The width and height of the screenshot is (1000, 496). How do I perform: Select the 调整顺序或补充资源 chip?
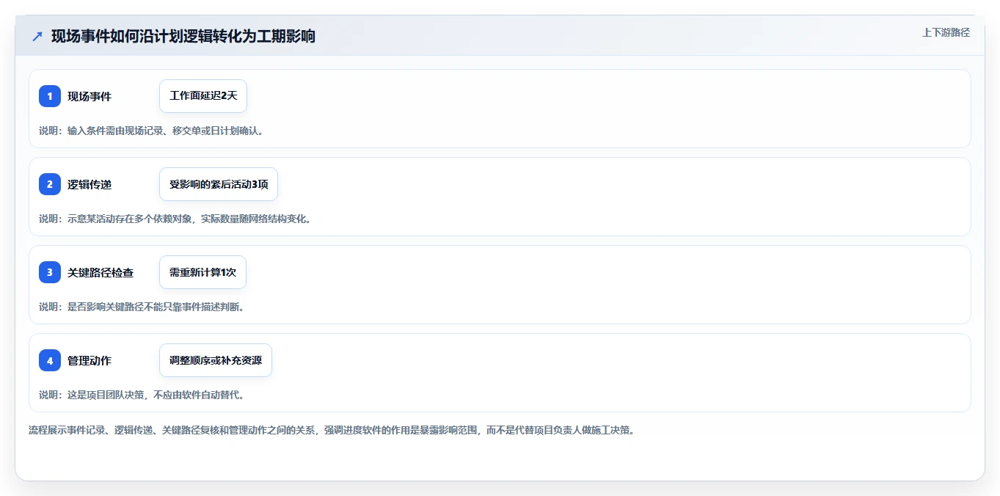tap(216, 360)
